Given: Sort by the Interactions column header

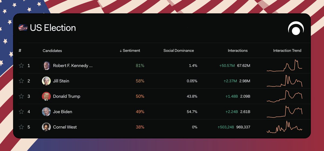Looking at the screenshot, I should [x=238, y=51].
